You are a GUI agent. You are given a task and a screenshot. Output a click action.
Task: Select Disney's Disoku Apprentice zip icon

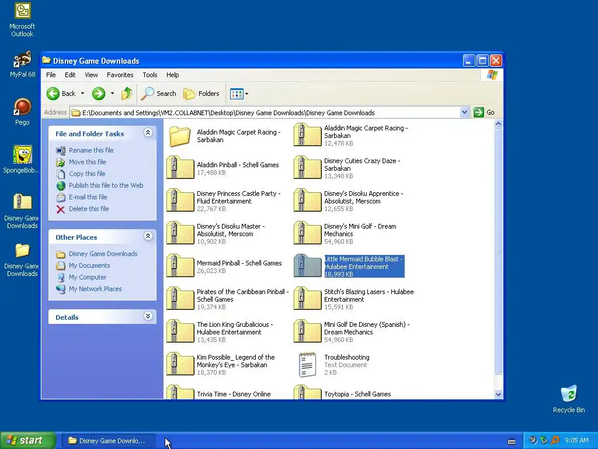click(307, 201)
